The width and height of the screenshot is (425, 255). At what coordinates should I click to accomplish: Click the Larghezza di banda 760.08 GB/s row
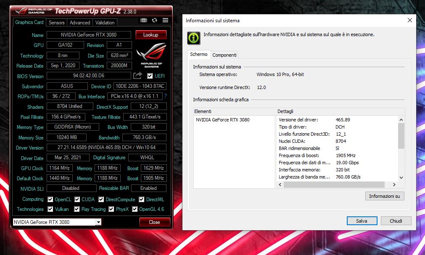pos(338,177)
